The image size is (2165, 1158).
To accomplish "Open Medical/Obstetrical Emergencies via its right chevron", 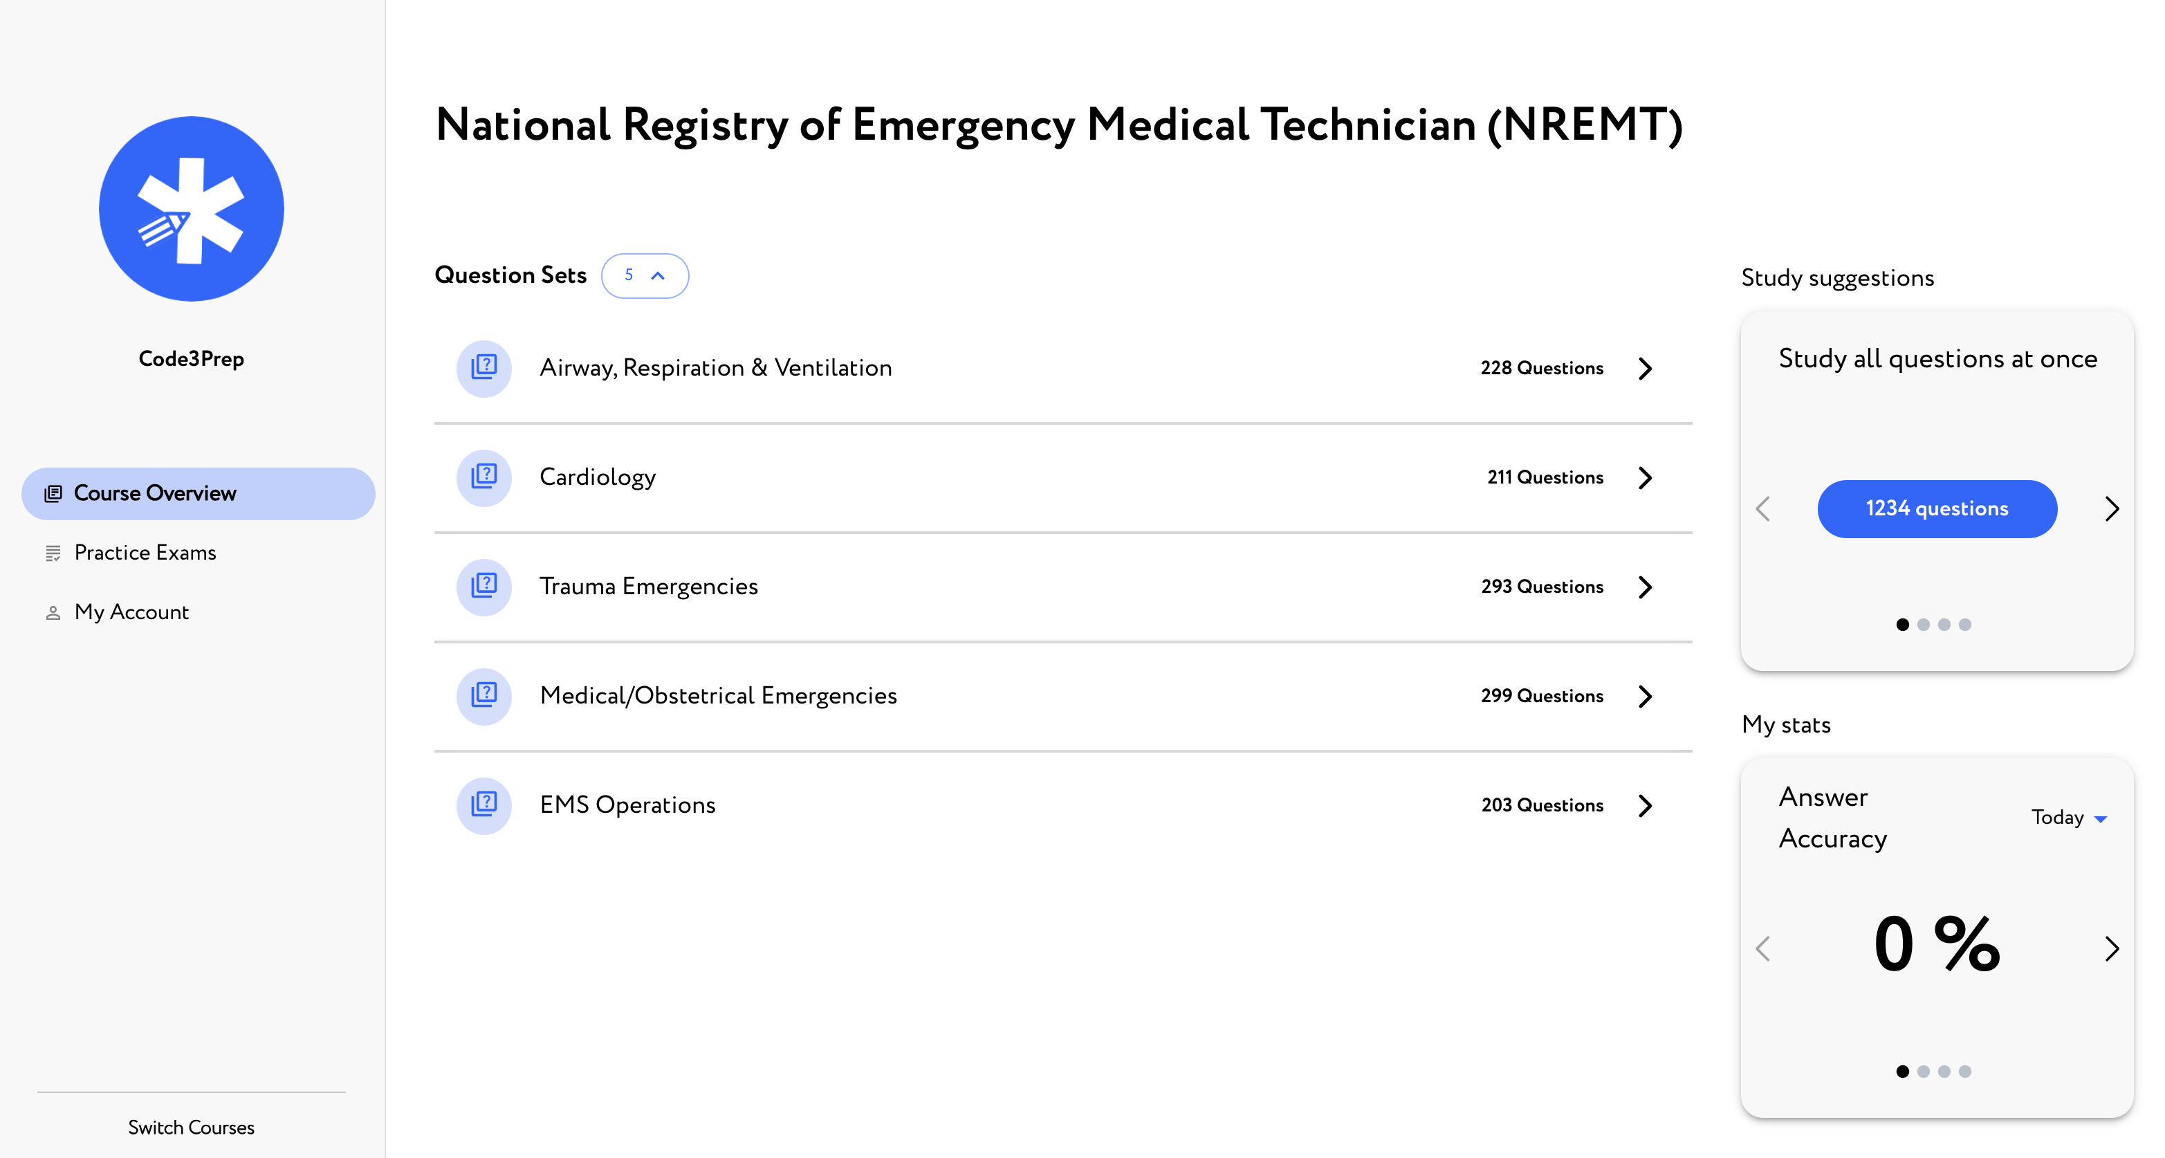I will pos(1646,696).
